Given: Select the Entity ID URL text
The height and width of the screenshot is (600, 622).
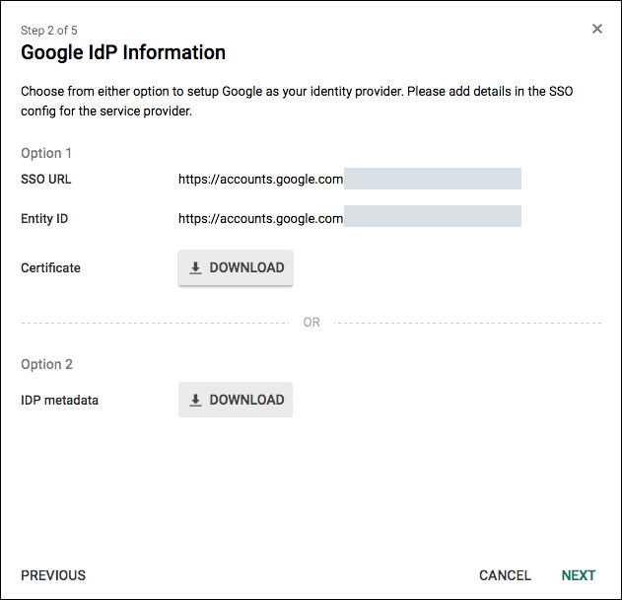Looking at the screenshot, I should 260,219.
